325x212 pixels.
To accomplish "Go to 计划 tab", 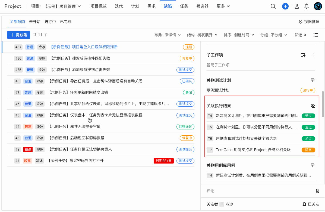I will pyautogui.click(x=135, y=6).
